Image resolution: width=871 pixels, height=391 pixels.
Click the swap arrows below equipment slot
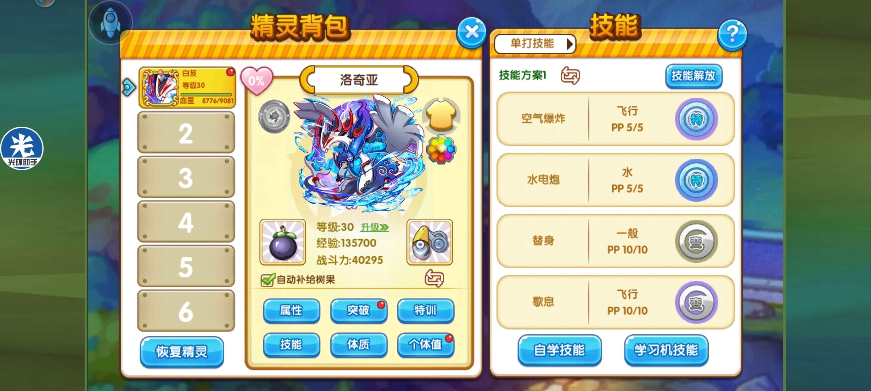pos(434,278)
